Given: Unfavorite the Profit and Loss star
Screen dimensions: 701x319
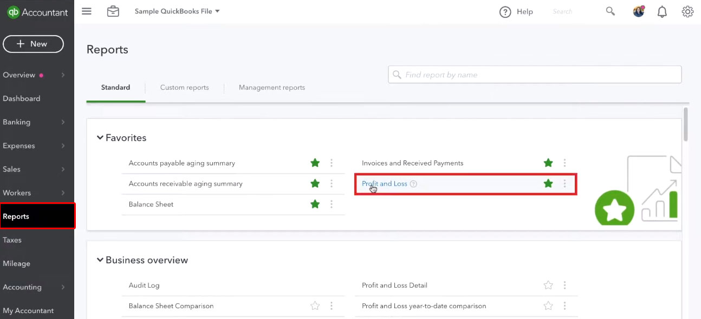Looking at the screenshot, I should tap(548, 184).
